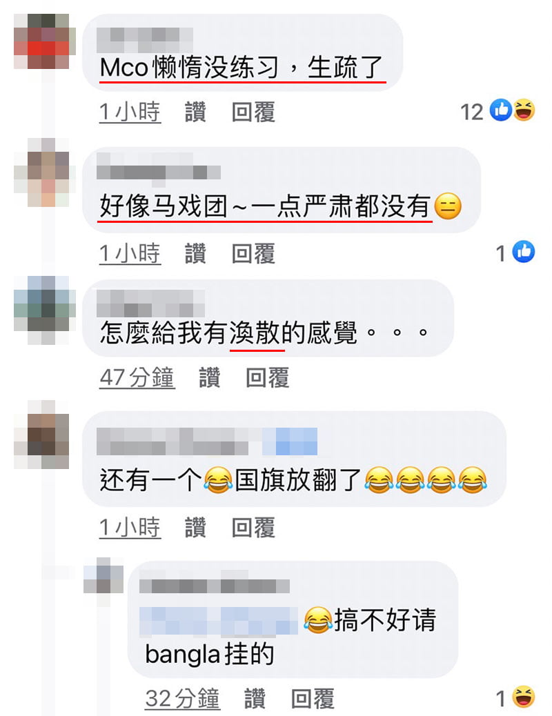
Task: Like the Mco懒惰没练习 comment with 讚
Action: point(195,112)
